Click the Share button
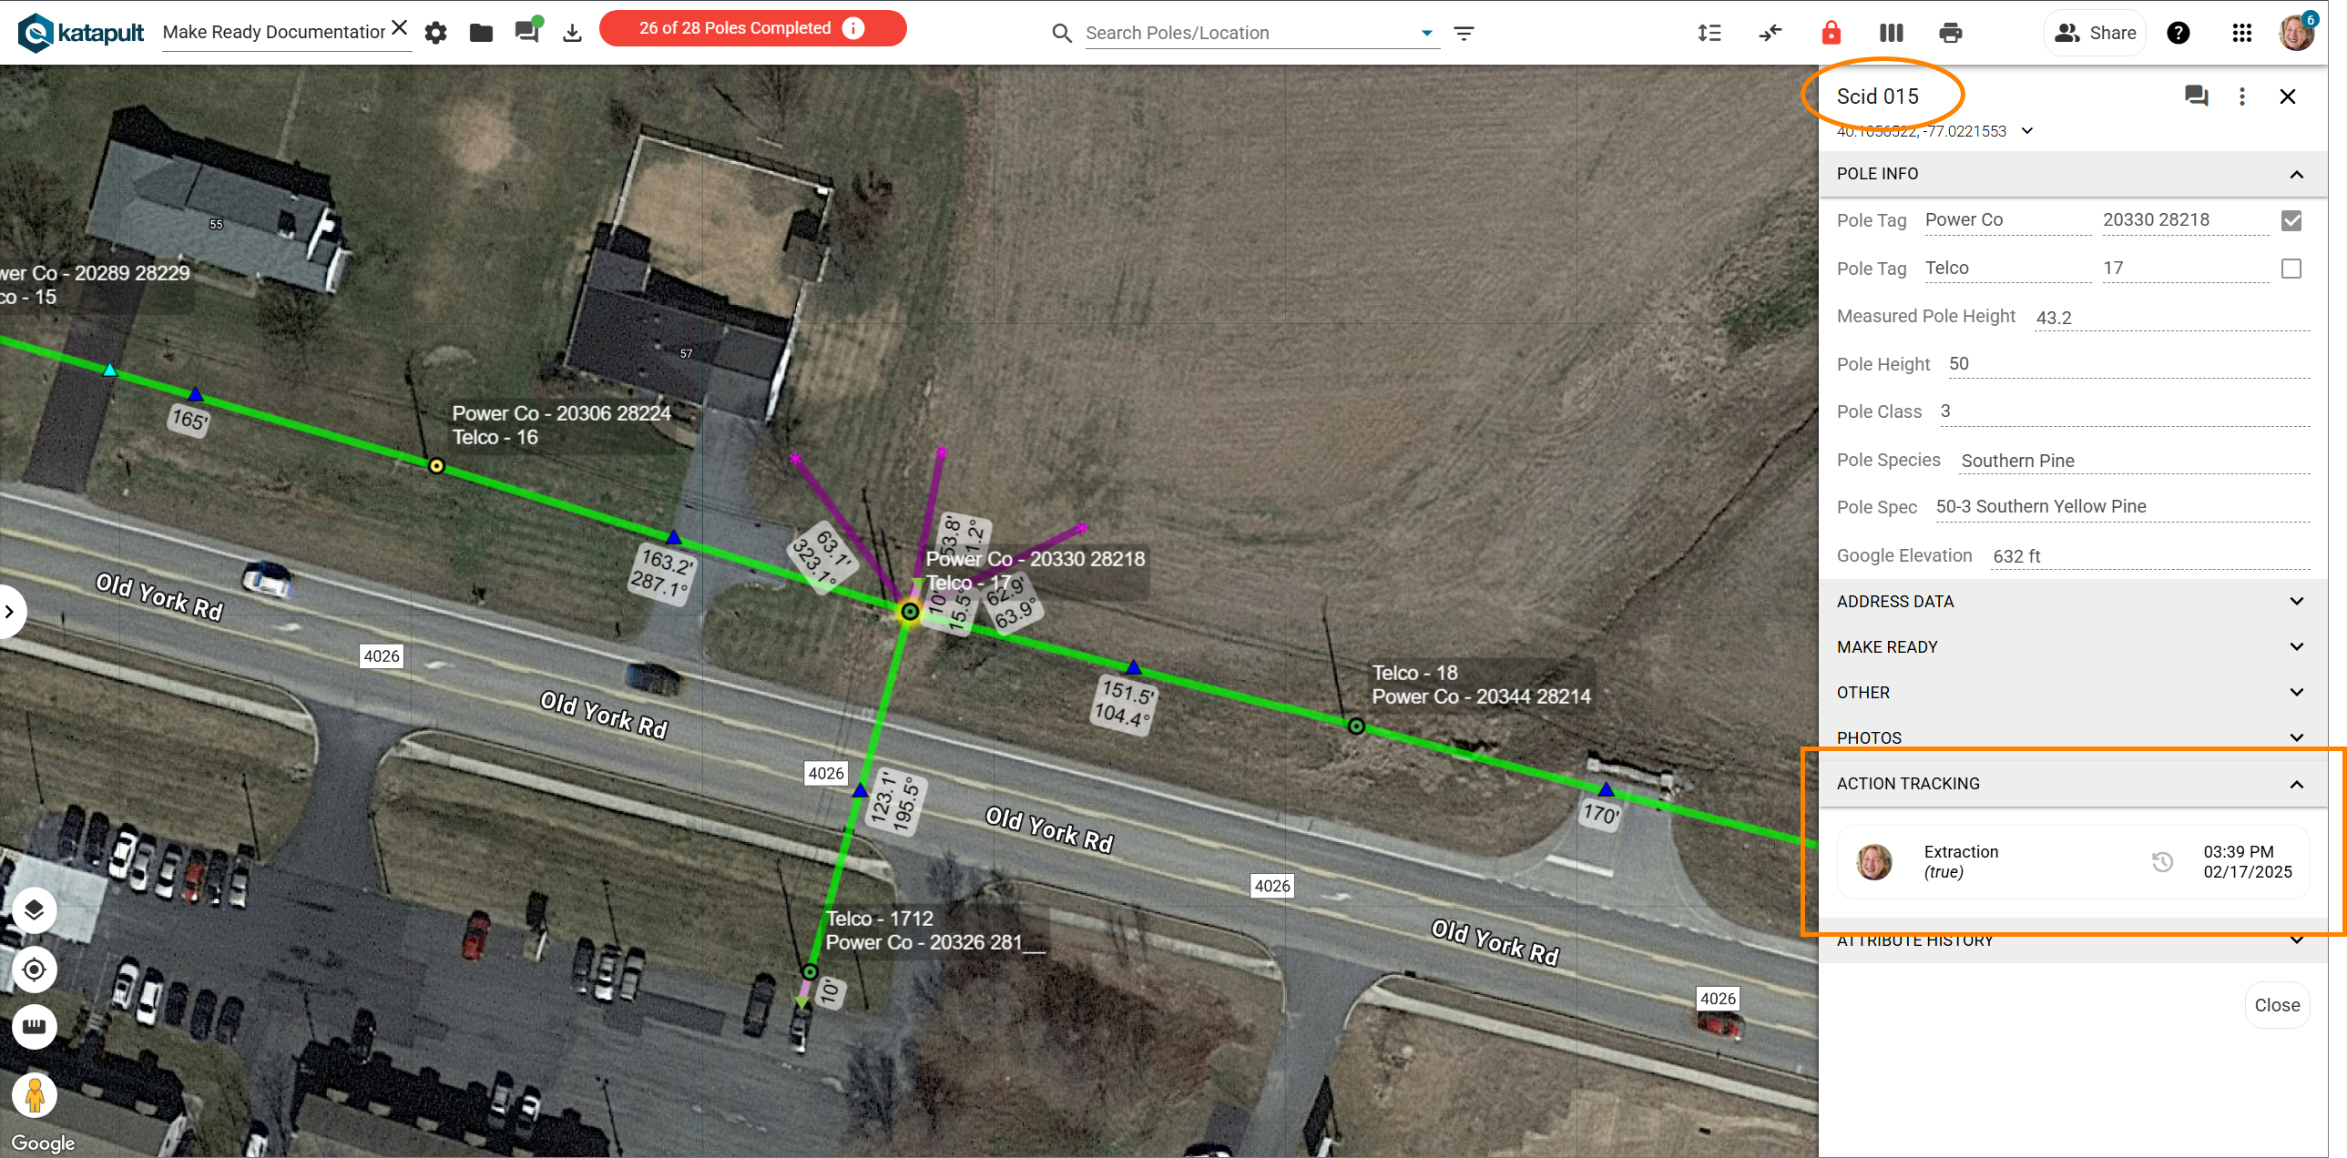The image size is (2347, 1158). (x=2095, y=33)
